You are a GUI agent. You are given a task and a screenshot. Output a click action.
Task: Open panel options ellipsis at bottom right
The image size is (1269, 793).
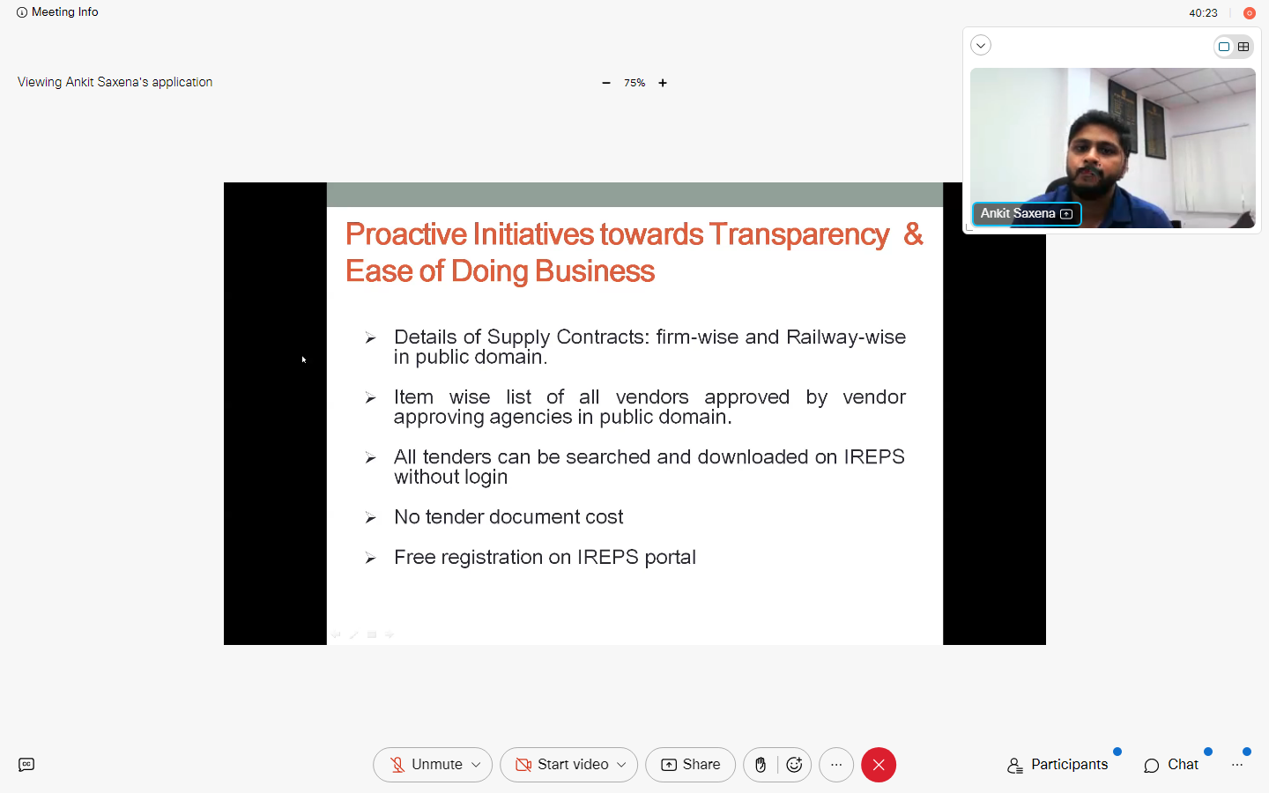[x=1237, y=765]
